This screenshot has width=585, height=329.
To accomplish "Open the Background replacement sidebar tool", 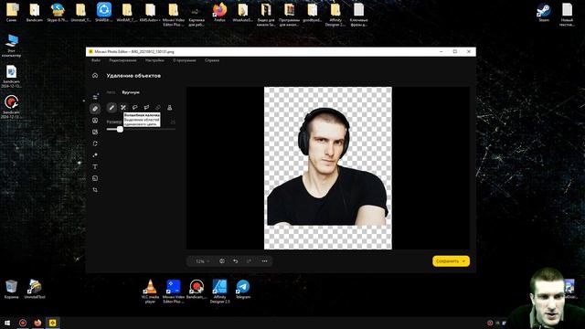I will coord(95,120).
